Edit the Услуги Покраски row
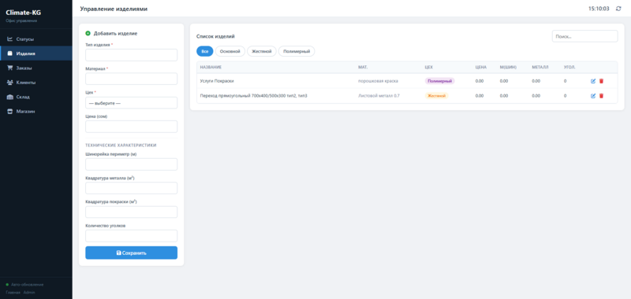The width and height of the screenshot is (631, 299). 593,81
